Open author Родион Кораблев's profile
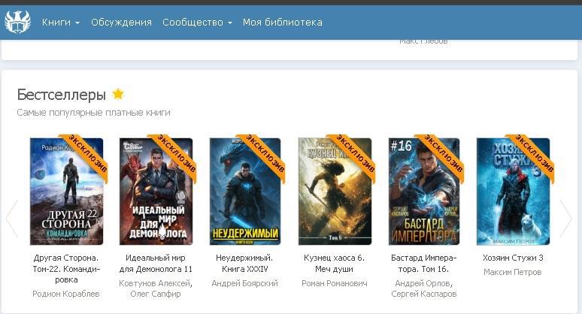 click(66, 294)
